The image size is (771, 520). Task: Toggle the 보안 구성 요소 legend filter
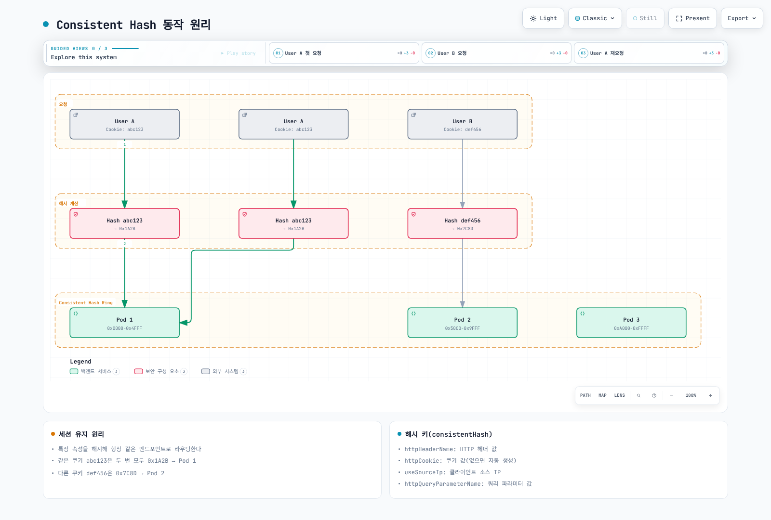[x=160, y=371]
